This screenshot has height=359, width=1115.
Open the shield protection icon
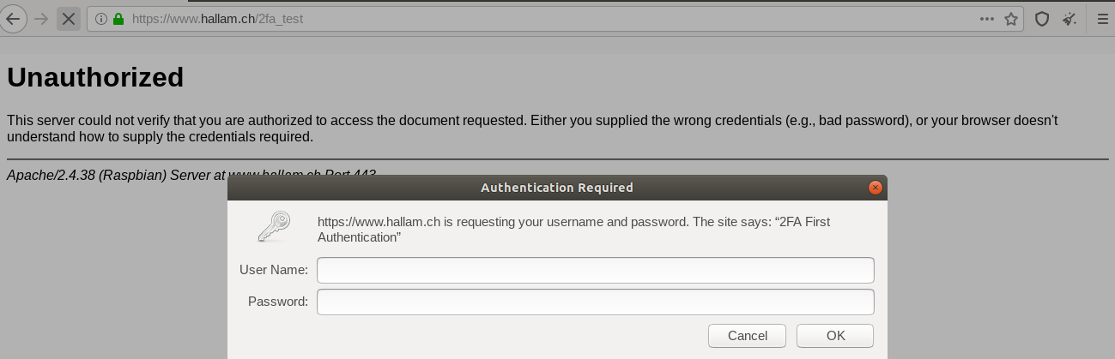1042,19
